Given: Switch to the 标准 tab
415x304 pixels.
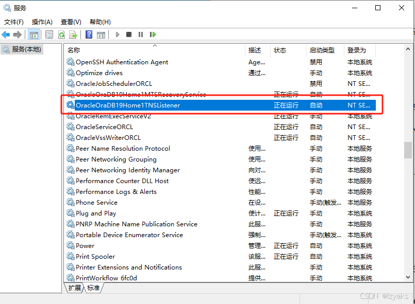Looking at the screenshot, I should pyautogui.click(x=93, y=288).
